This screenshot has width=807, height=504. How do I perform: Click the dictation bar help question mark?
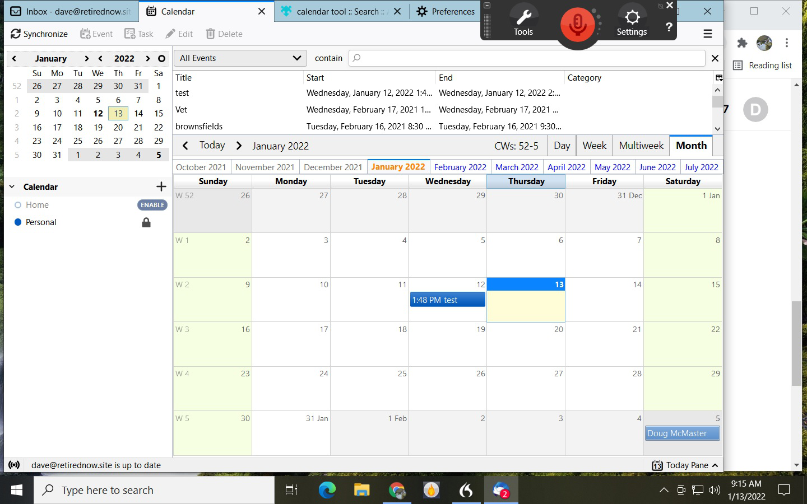point(669,27)
